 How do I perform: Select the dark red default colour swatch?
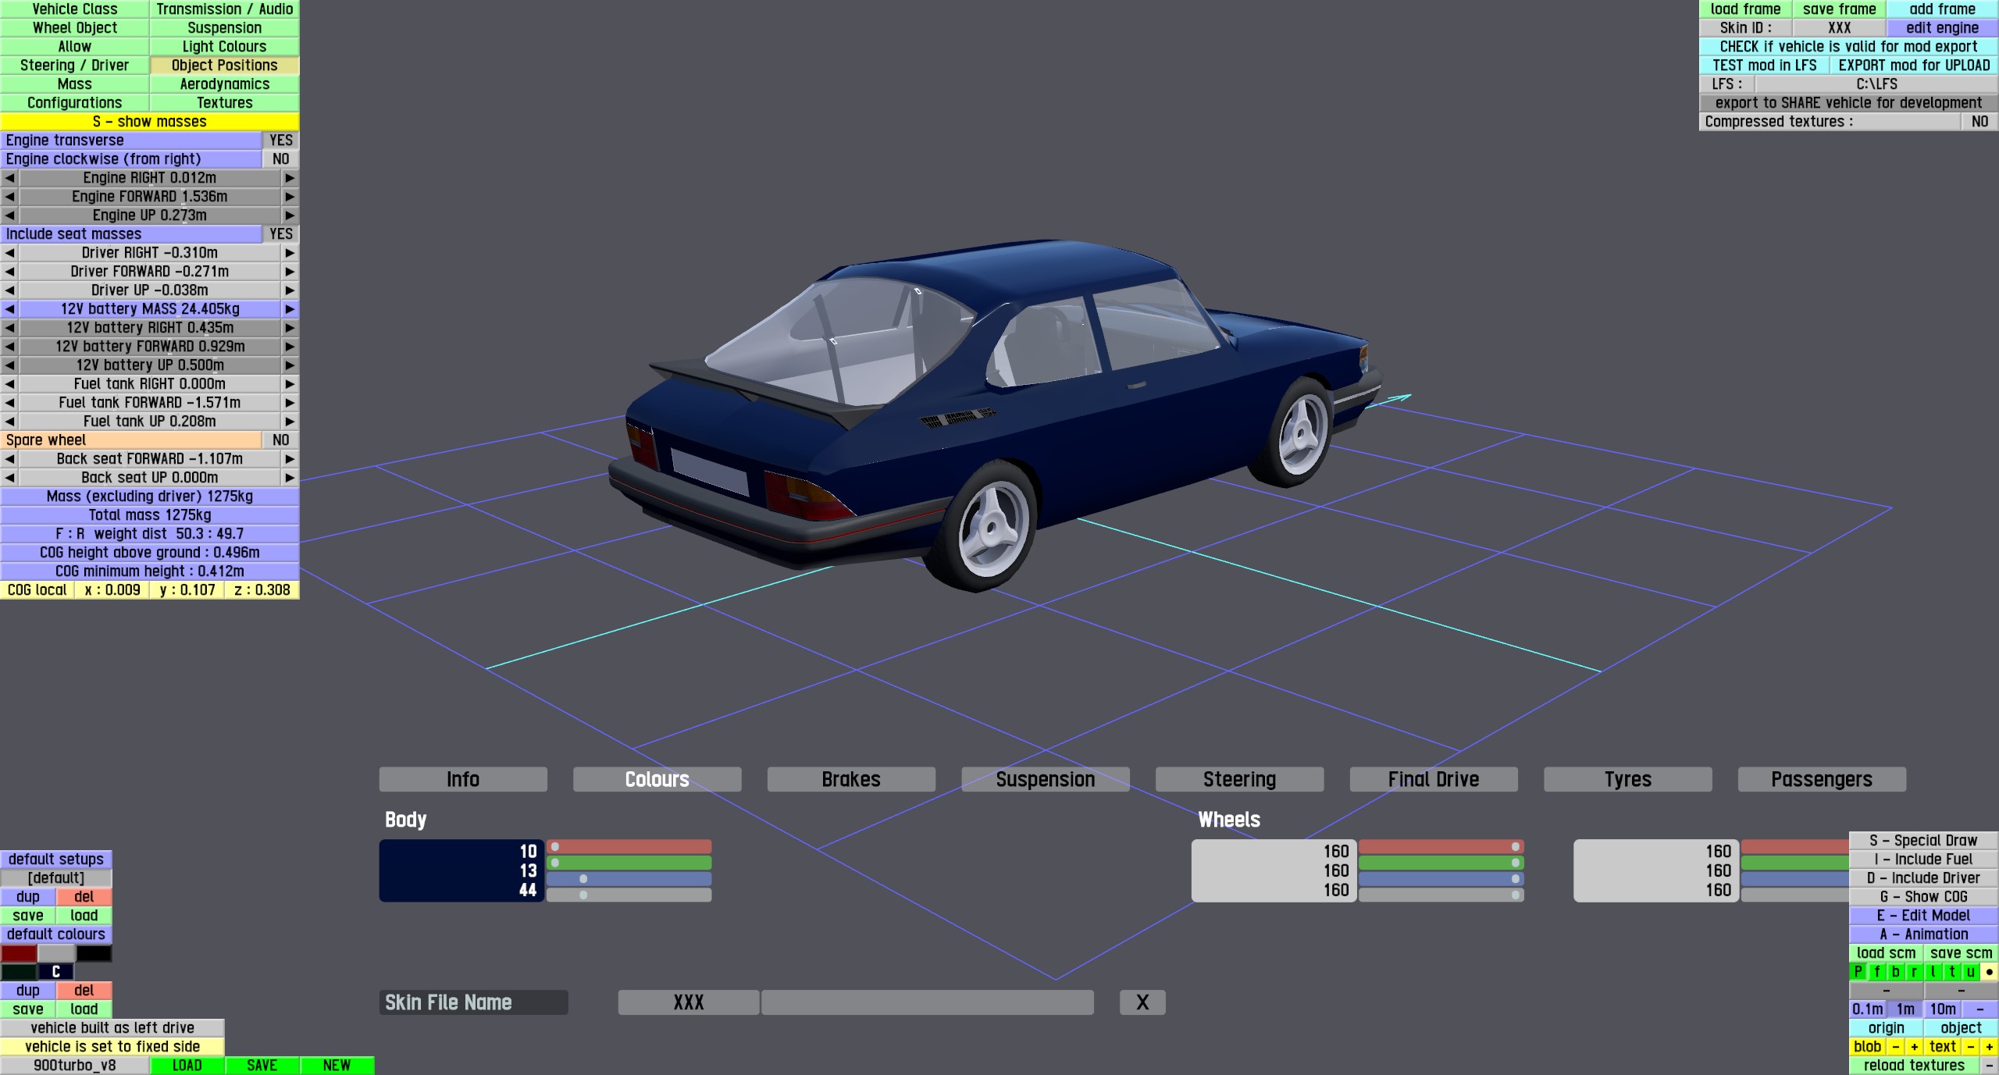coord(19,953)
